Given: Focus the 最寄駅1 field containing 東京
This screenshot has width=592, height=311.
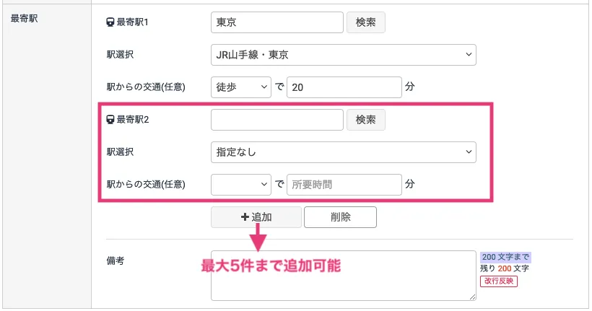Looking at the screenshot, I should coord(277,22).
